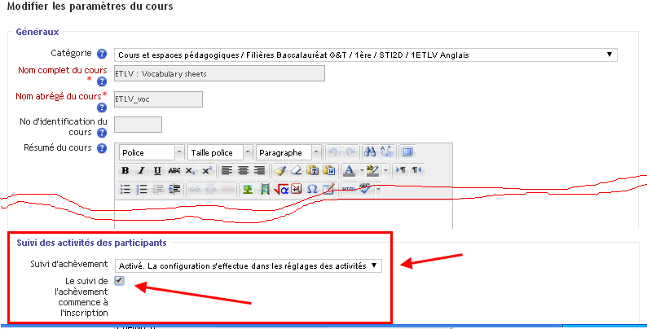
Task: Click the Nom complet du cours field
Action: 219,74
